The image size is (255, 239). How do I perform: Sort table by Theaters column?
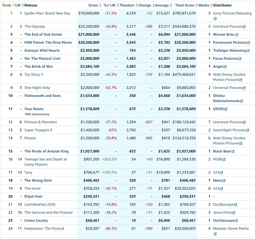point(129,5)
